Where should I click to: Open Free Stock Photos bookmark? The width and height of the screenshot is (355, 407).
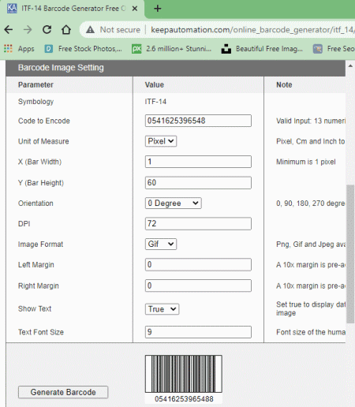83,49
